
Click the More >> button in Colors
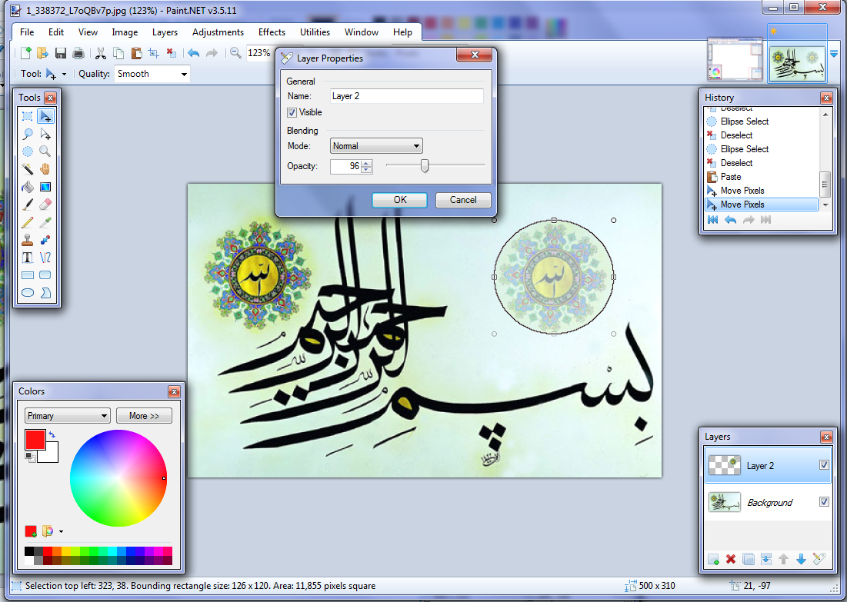[x=144, y=416]
